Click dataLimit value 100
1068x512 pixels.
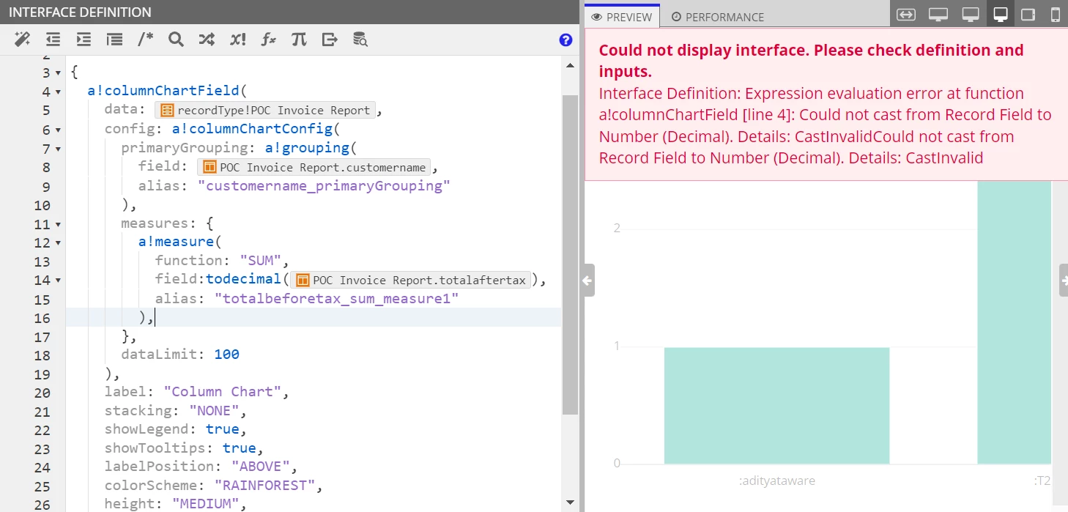[x=226, y=355]
